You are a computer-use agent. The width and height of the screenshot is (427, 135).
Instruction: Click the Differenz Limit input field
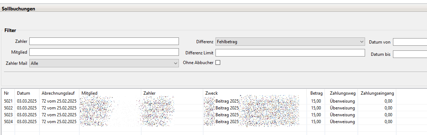click(290, 53)
